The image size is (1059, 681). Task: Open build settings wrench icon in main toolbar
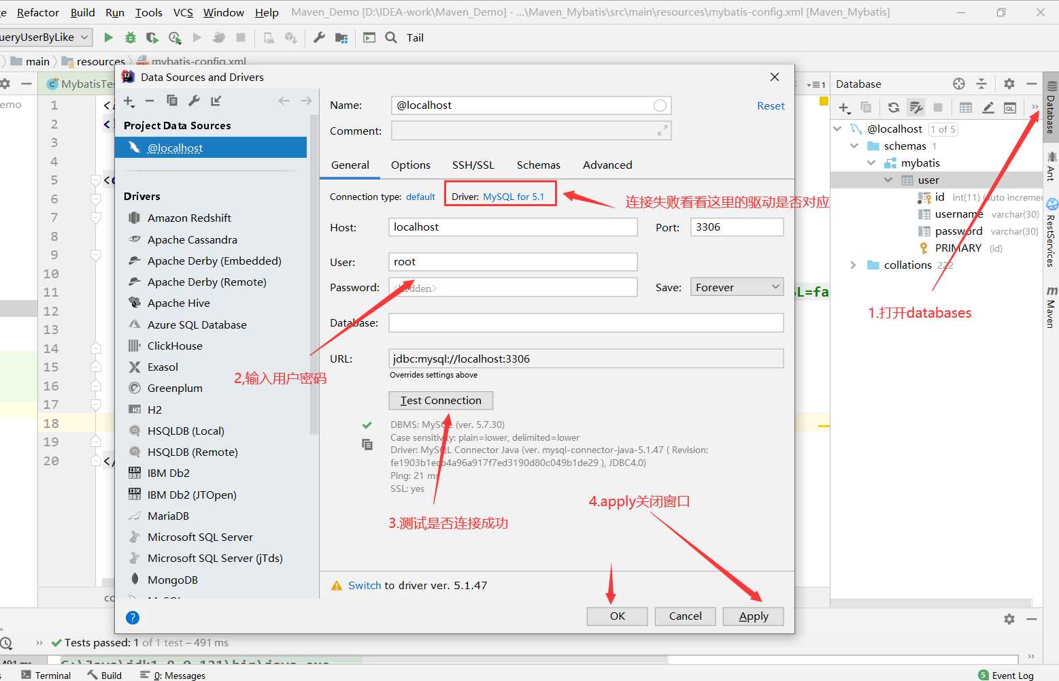319,37
